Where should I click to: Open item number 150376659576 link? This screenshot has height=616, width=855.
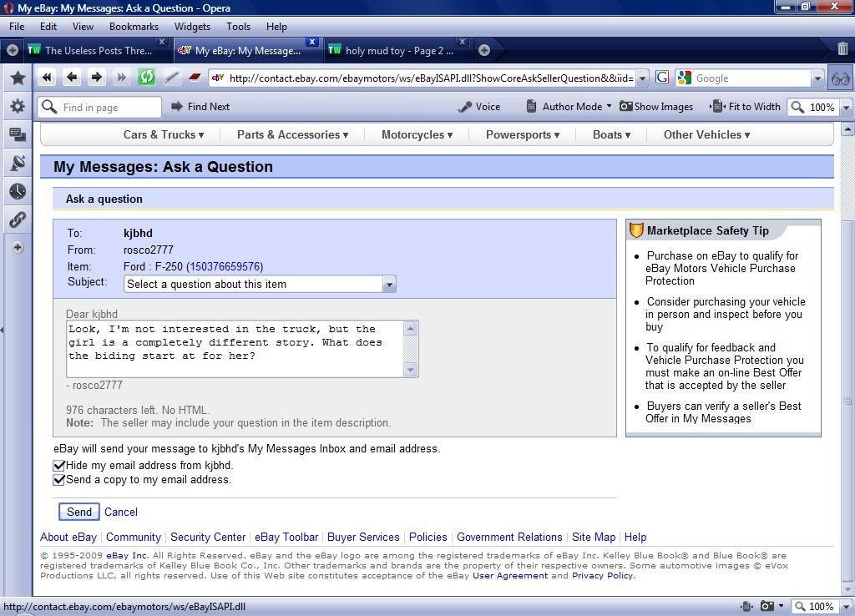(225, 266)
